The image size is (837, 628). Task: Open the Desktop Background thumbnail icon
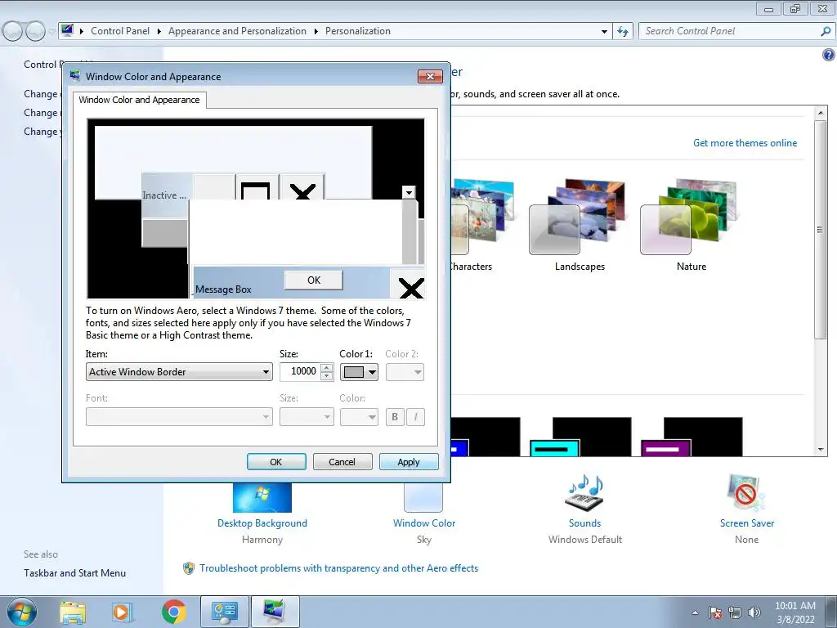tap(262, 496)
